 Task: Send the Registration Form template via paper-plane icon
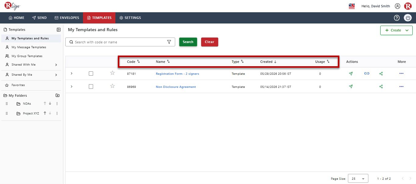point(351,74)
